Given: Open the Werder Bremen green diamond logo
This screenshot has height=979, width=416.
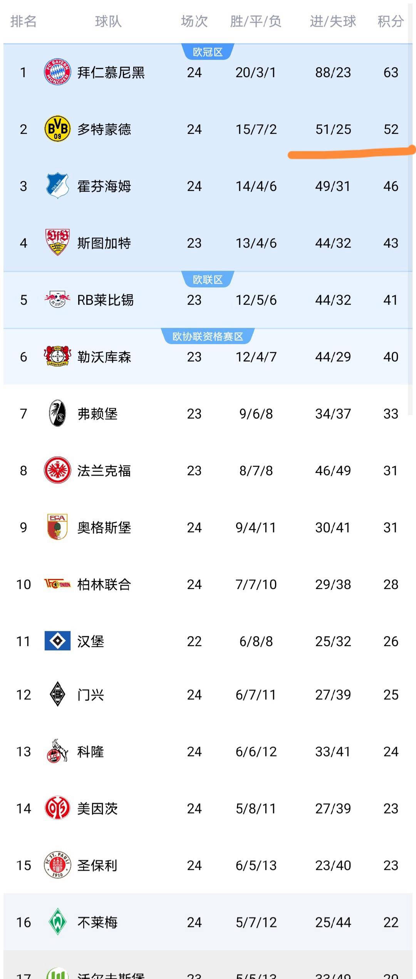Looking at the screenshot, I should tap(57, 922).
